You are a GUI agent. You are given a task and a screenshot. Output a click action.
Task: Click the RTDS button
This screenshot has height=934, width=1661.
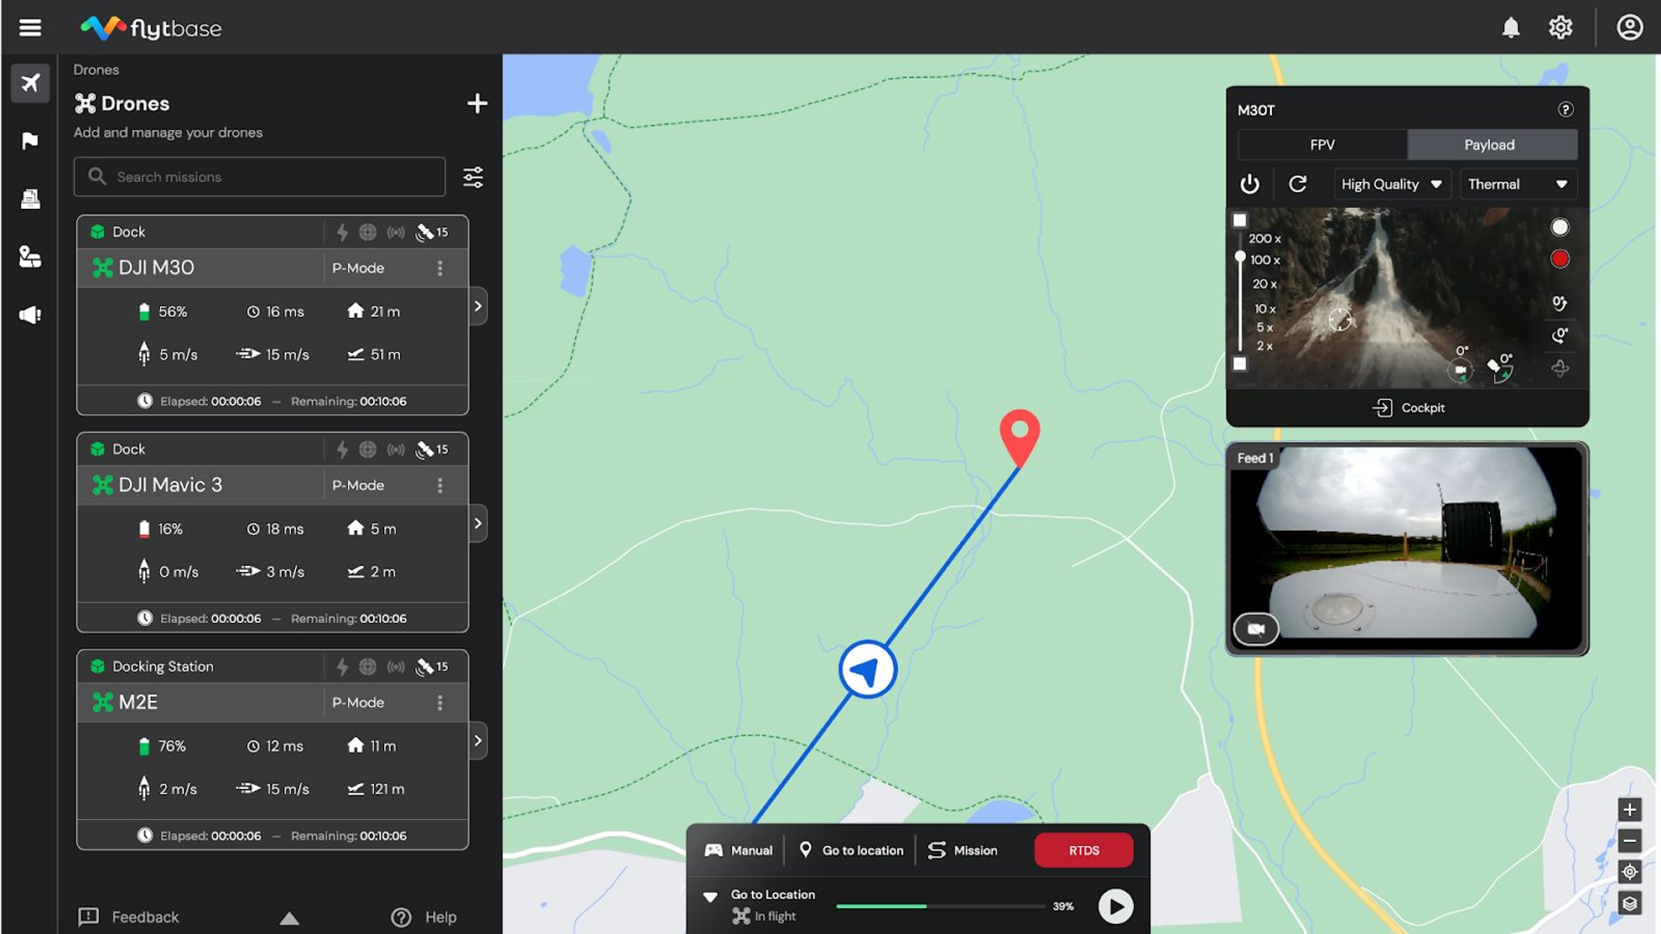(x=1083, y=850)
